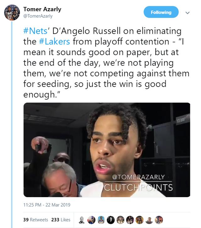Open first liker avatar next to the Likes count

click(x=82, y=220)
